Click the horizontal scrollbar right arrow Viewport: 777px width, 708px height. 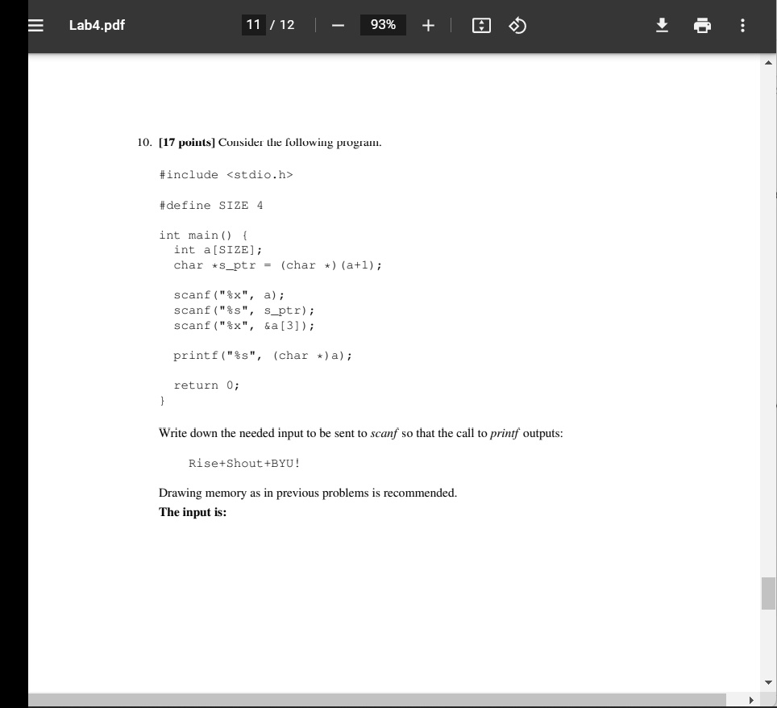[751, 701]
